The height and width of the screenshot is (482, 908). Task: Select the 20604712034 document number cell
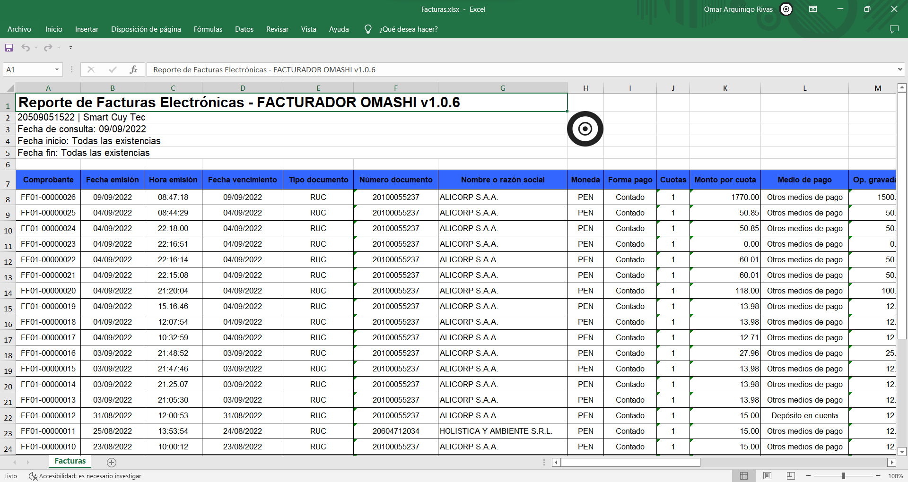point(396,431)
